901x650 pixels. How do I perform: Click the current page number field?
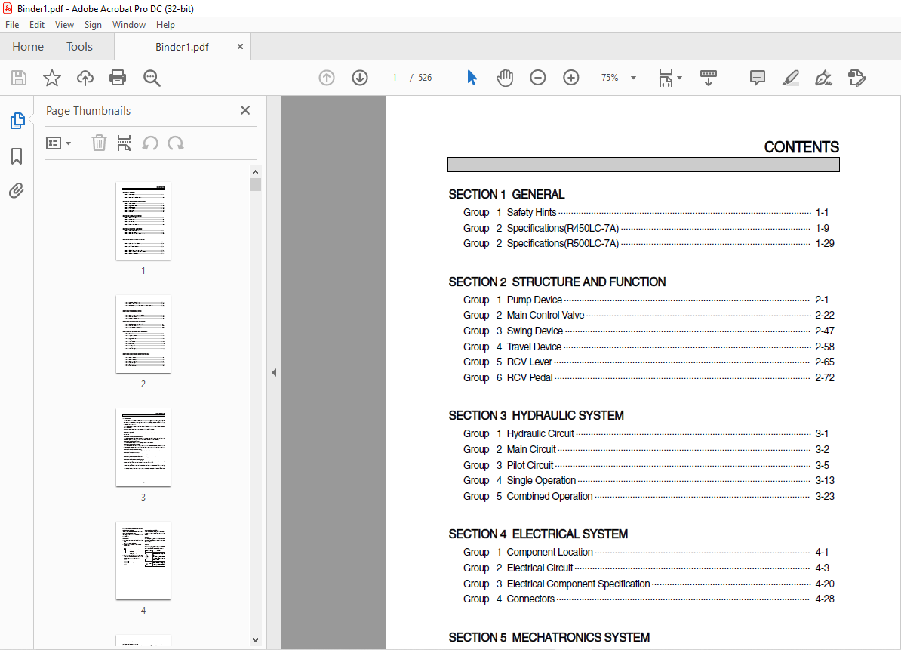click(x=394, y=78)
